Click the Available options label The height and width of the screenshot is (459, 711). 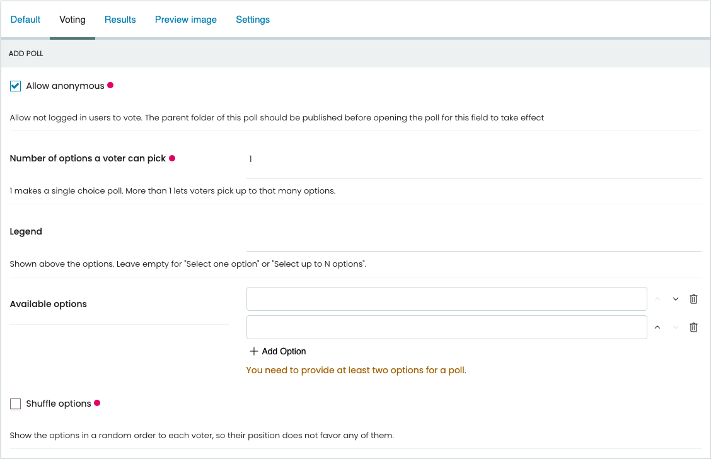point(48,304)
